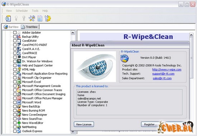Image resolution: width=197 pixels, height=136 pixels.
Task: Click the checklist document toolbar icon
Action: (x=40, y=18)
